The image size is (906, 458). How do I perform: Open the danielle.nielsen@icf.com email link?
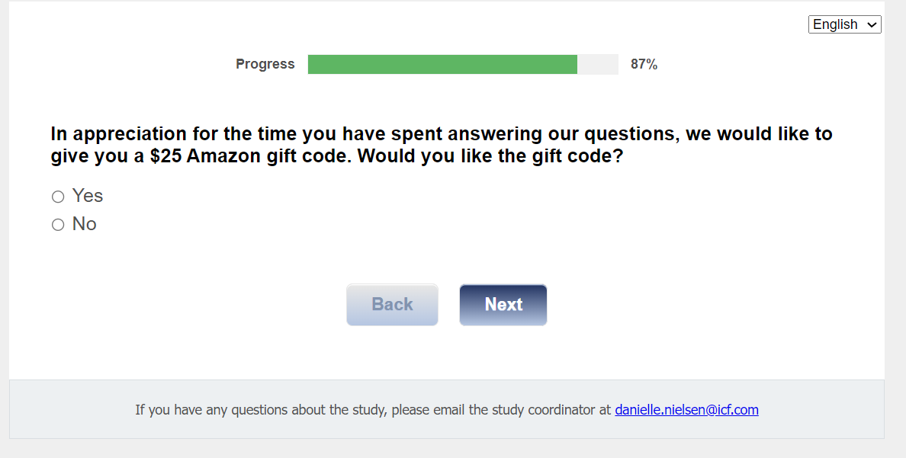(686, 410)
